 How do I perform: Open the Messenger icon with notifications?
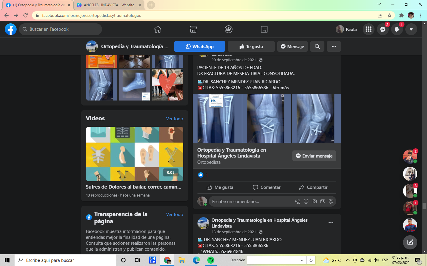point(383,29)
